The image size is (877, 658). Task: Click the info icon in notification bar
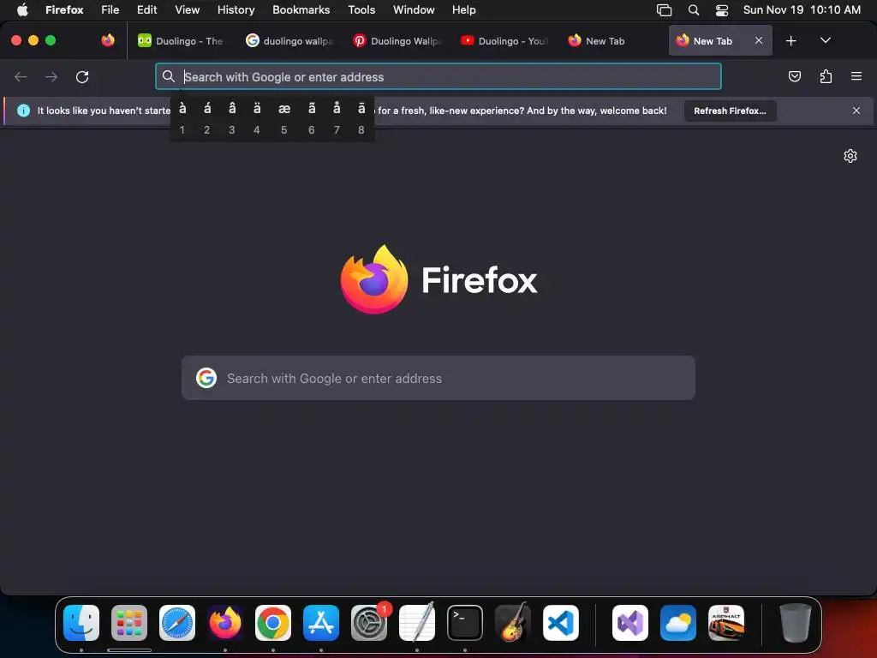[x=23, y=111]
